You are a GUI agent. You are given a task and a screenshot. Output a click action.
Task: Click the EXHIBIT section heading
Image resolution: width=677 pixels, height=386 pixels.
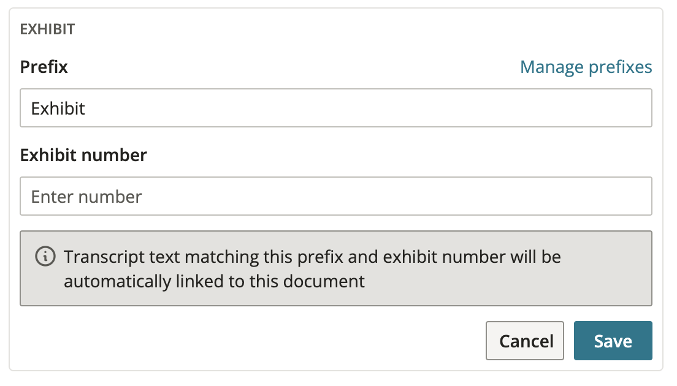click(47, 29)
